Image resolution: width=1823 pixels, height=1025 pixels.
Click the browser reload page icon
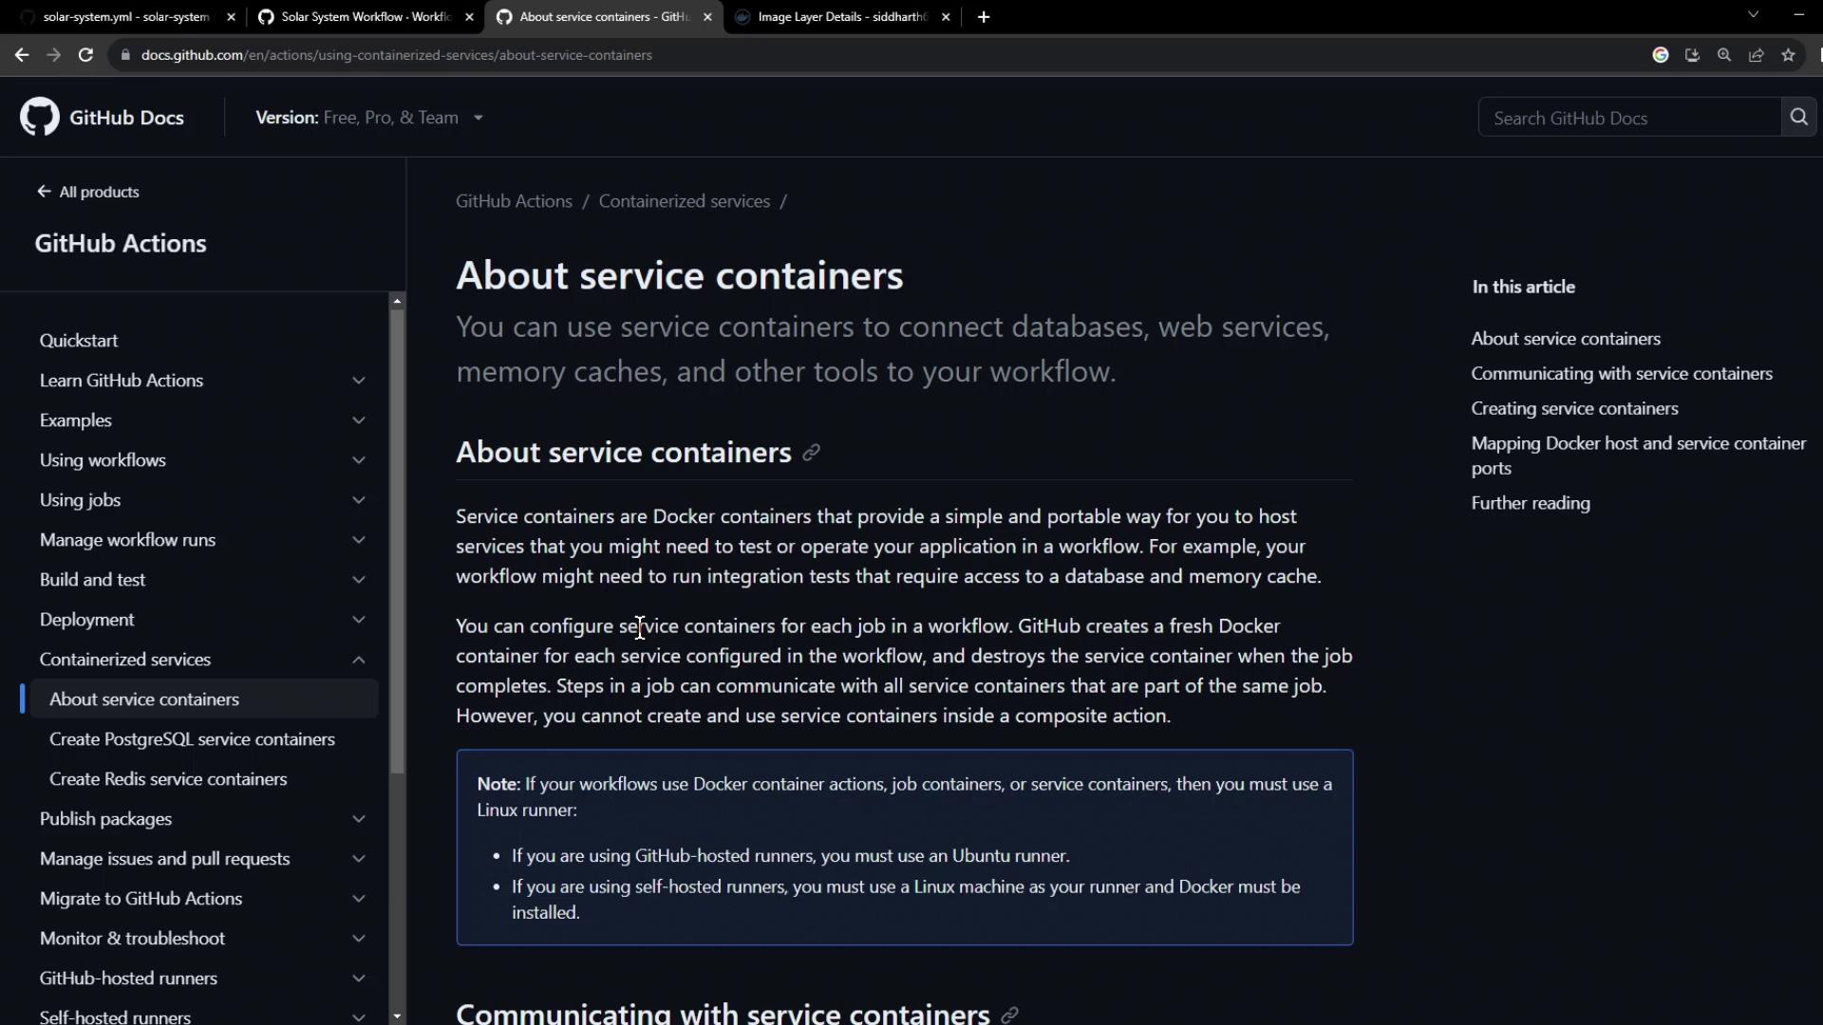(85, 55)
